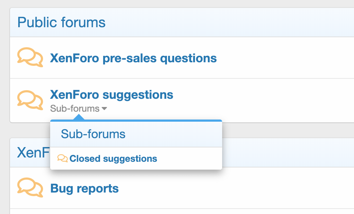Screen dimensions: 354x214
Task: Click the speech bubble icon beside XenForo pre-sales questions
Action: click(30, 58)
